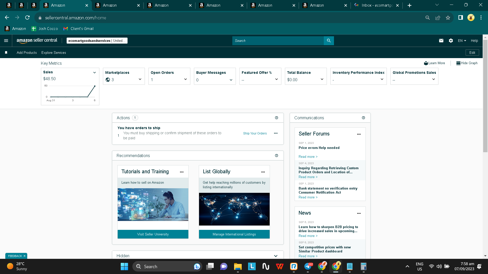Hide the Key Metrics graph

point(467,63)
